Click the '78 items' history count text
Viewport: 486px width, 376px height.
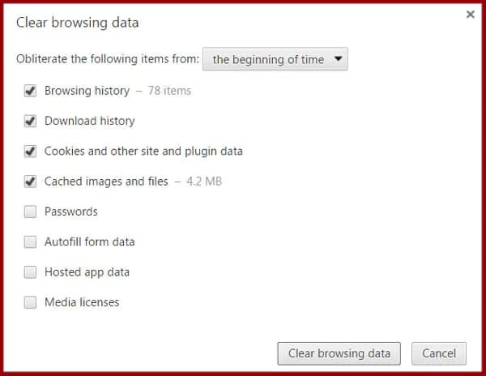[x=169, y=91]
